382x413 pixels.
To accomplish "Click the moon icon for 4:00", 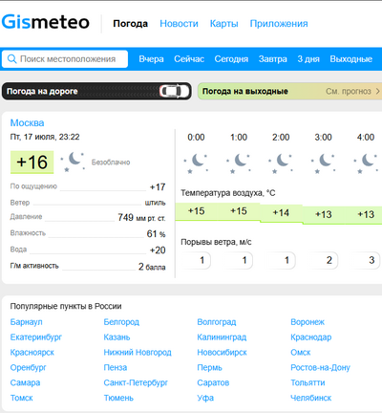I will (366, 163).
